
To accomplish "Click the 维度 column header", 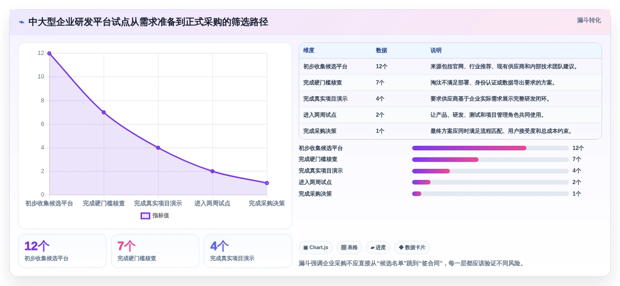I will (x=309, y=51).
